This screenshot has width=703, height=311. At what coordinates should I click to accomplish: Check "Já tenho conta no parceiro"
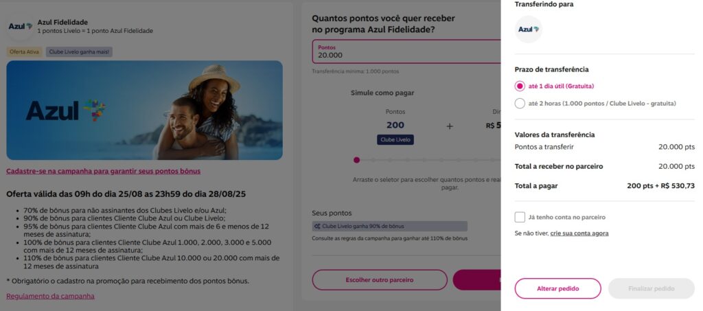click(520, 217)
